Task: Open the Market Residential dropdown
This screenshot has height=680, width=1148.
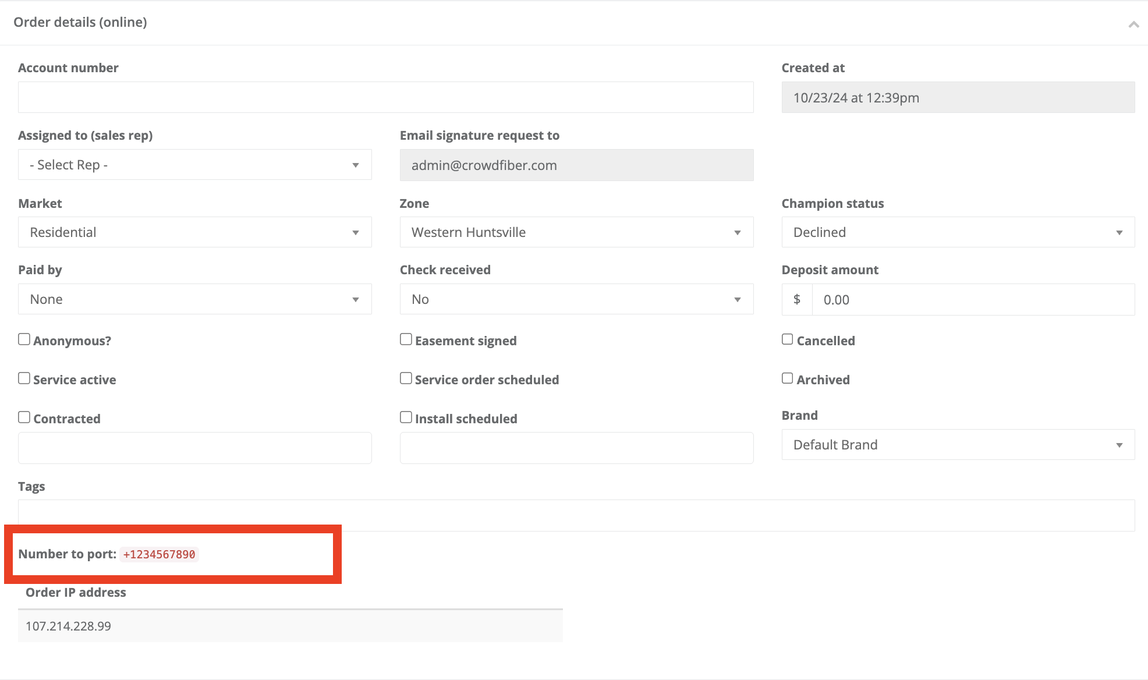Action: coord(194,232)
